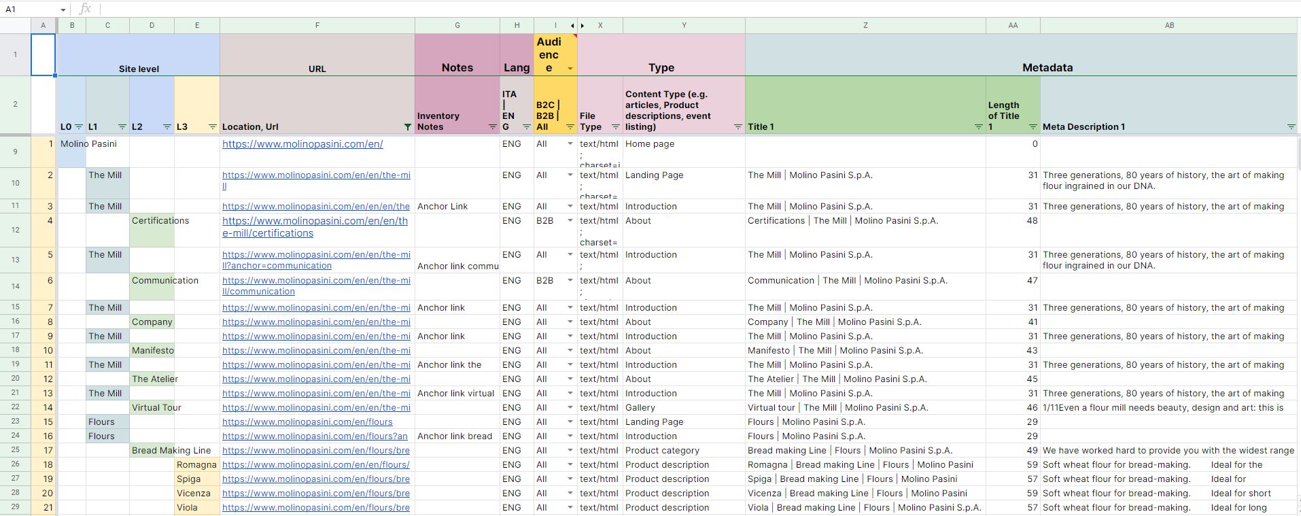Select the title length cell showing 48
The image size is (1301, 516).
click(1013, 230)
